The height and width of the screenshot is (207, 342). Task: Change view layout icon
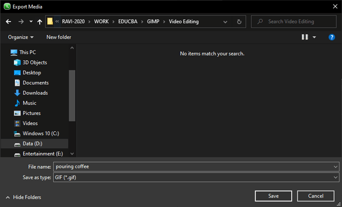click(305, 37)
